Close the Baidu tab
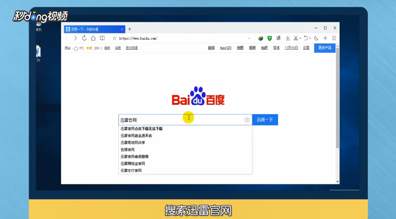This screenshot has width=396, height=219. [122, 29]
